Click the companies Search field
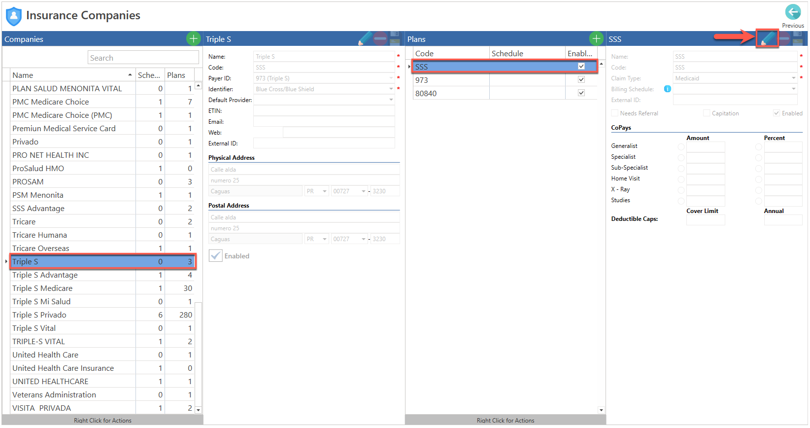810x428 pixels. [143, 58]
